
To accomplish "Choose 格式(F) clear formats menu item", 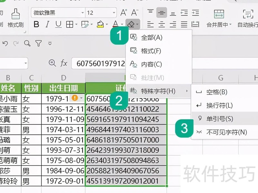I will 159,51.
